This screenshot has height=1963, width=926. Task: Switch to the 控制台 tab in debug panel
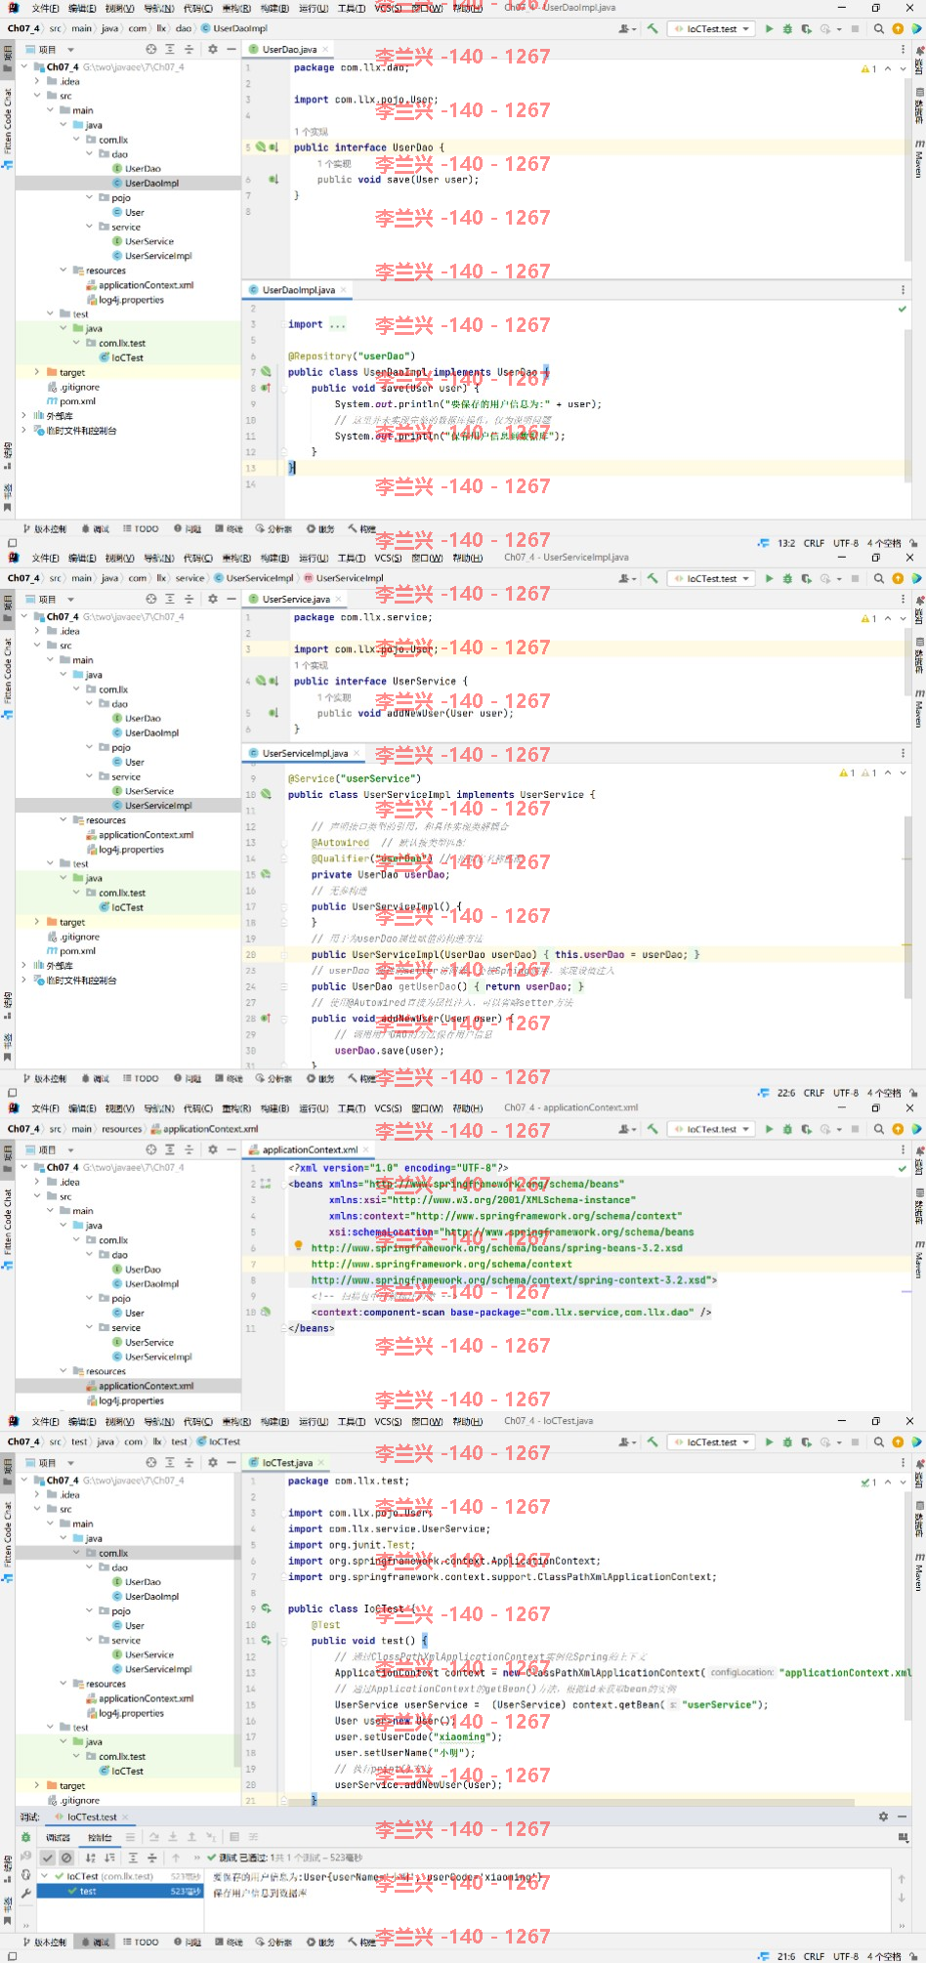pyautogui.click(x=99, y=1837)
